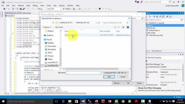Open the File menu

[3, 5]
